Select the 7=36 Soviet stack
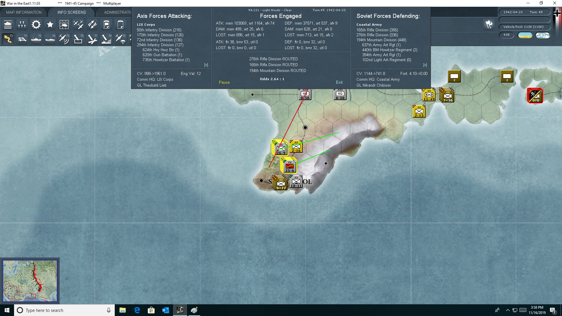 pyautogui.click(x=447, y=95)
